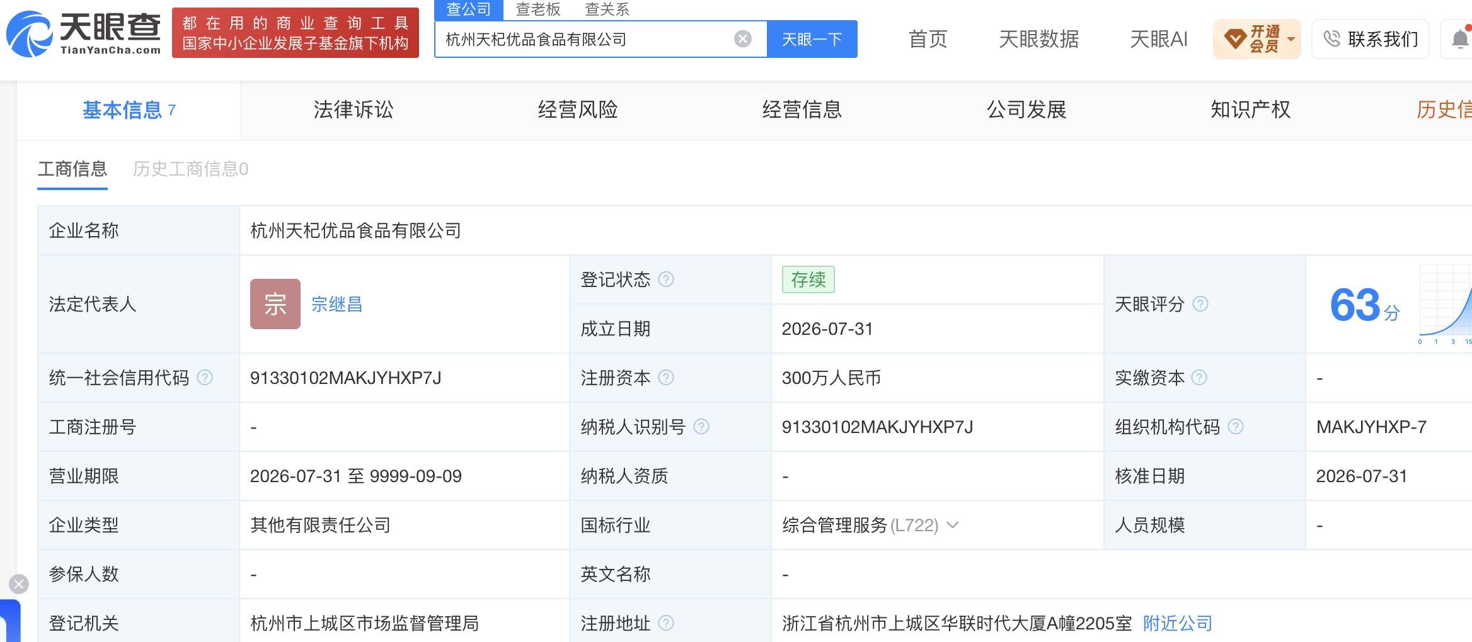Screen dimensions: 1472x642
Task: Click help icon next to 纳税人识别号
Action: (701, 427)
